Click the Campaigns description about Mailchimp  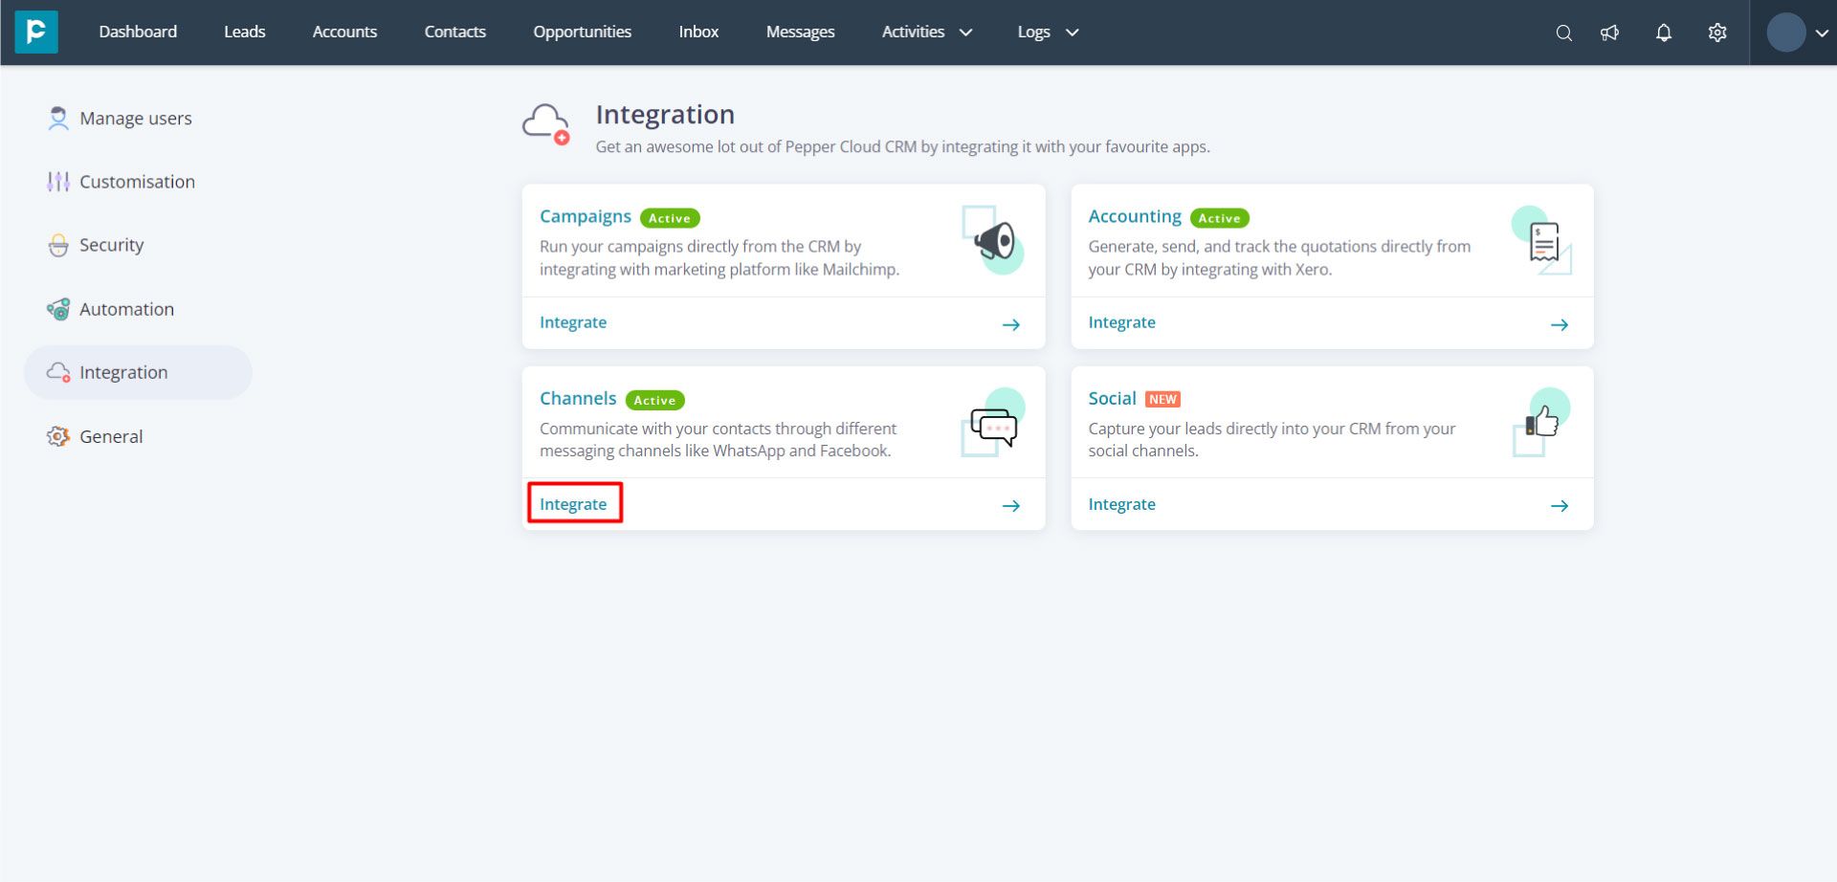(x=719, y=257)
